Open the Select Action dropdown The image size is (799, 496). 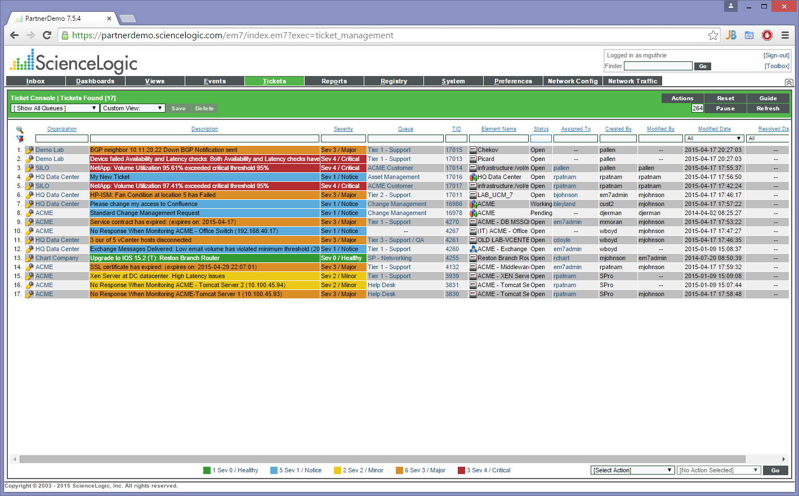click(632, 470)
